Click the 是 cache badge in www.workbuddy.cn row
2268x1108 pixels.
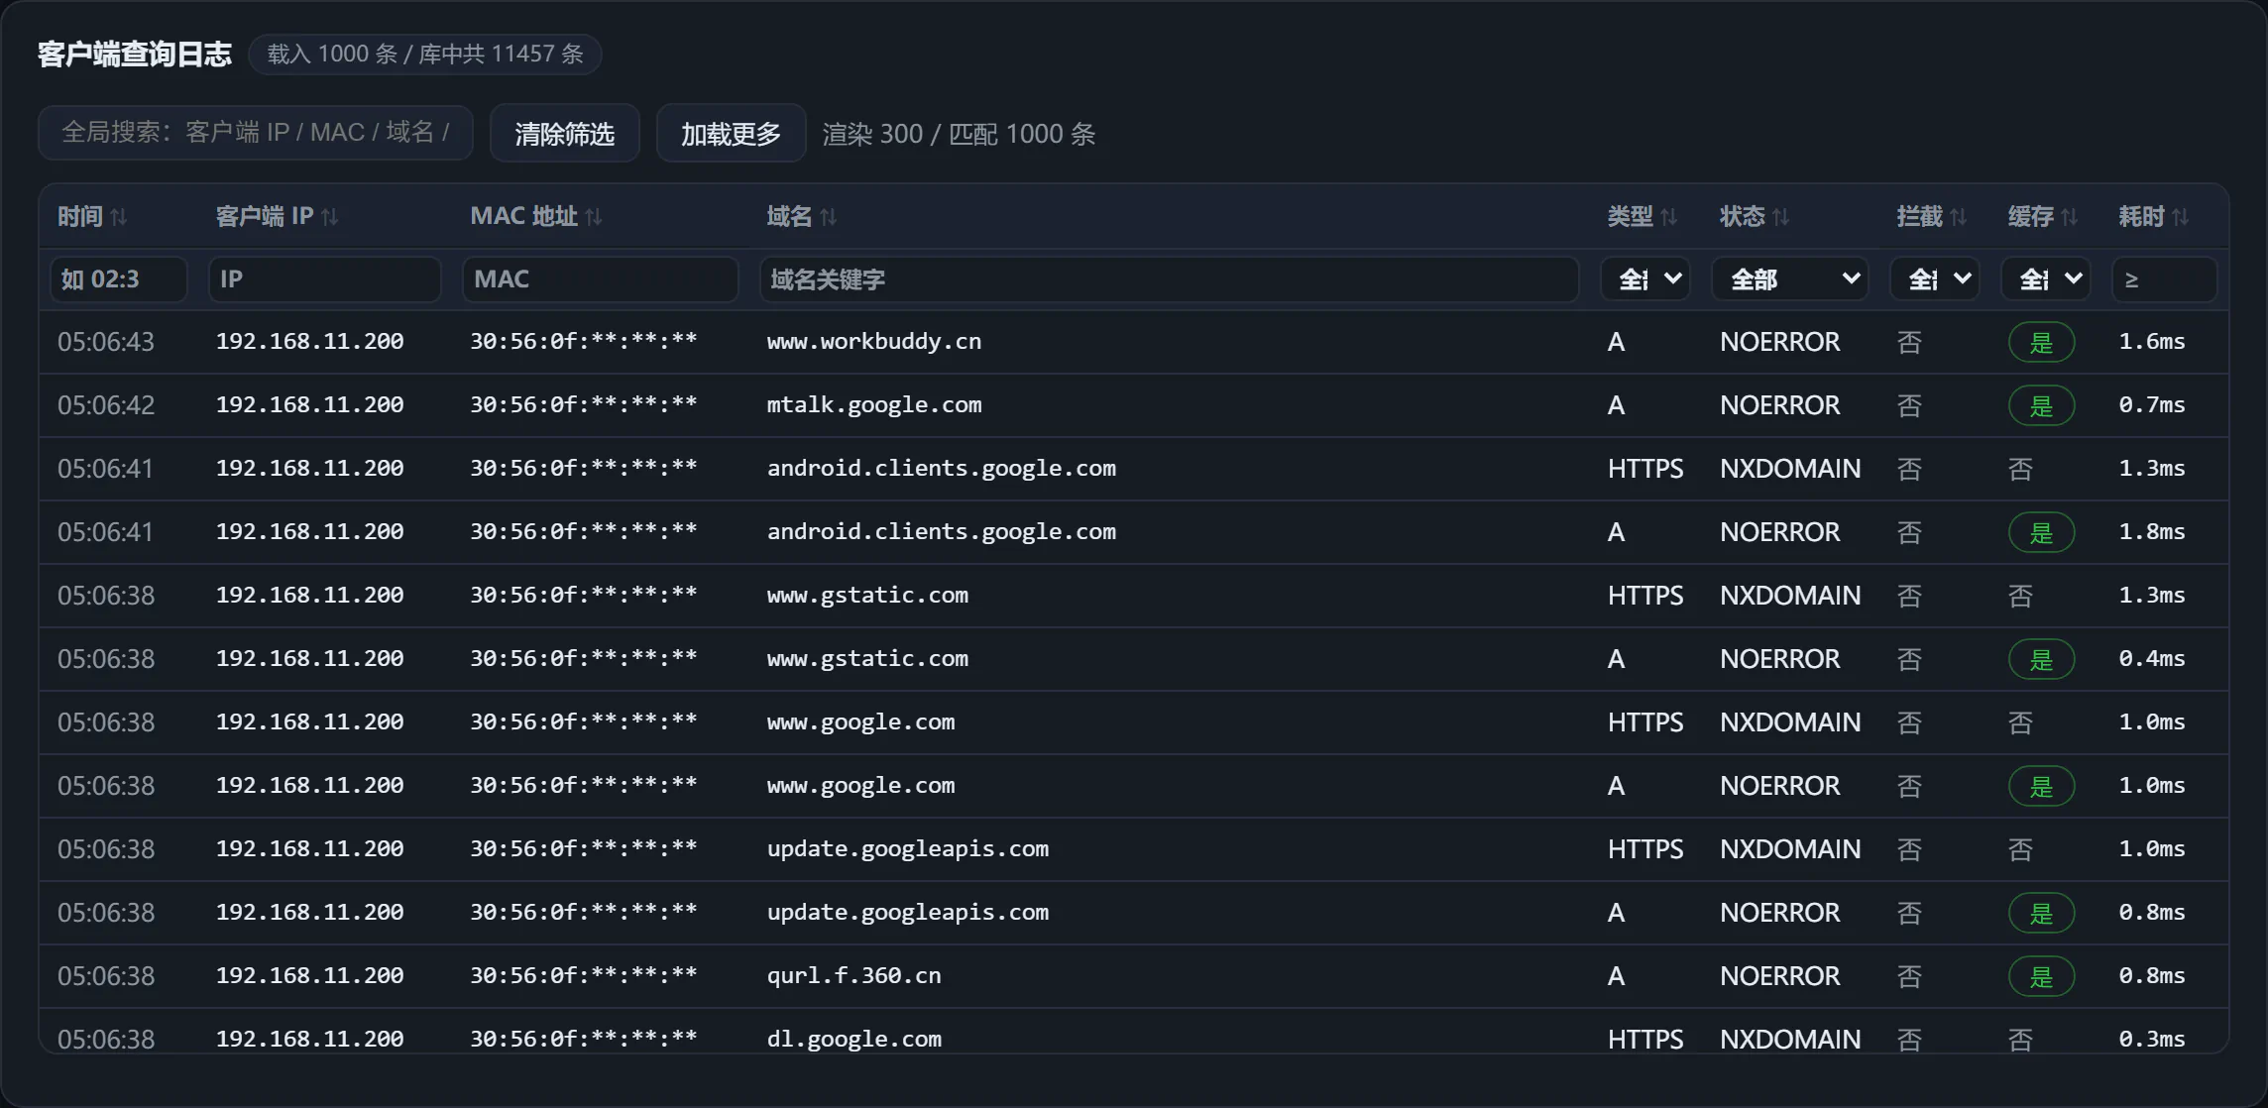[2041, 343]
